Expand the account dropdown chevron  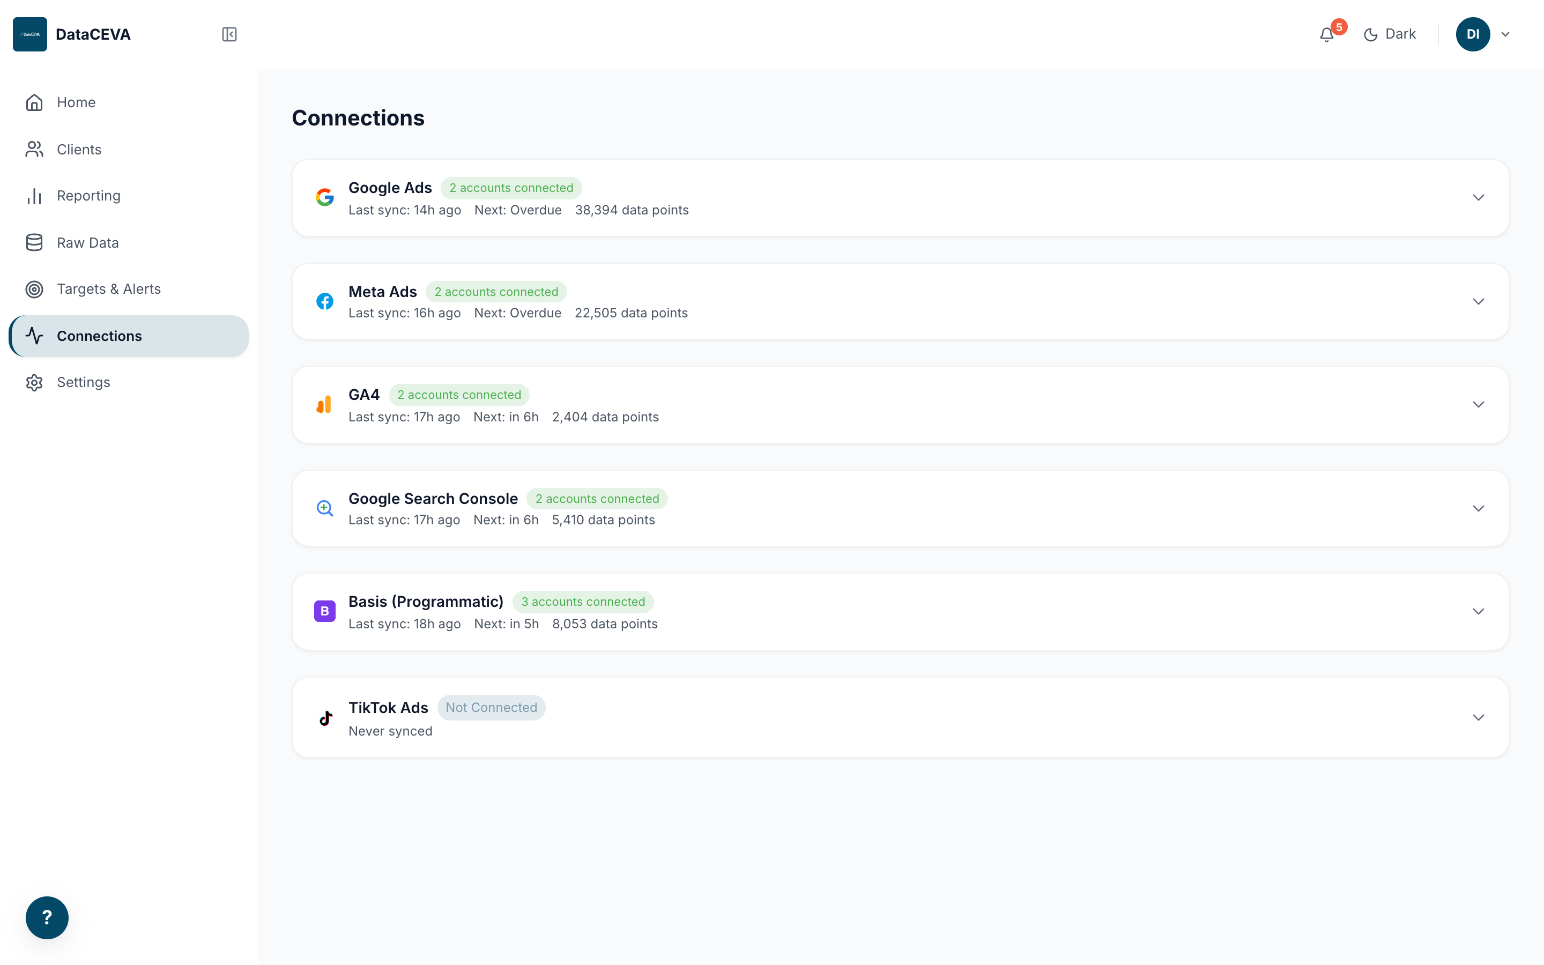(x=1506, y=34)
